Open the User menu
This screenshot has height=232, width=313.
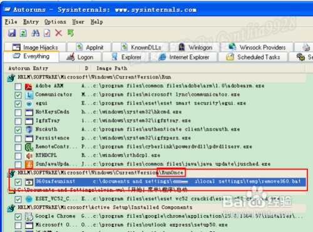pyautogui.click(x=78, y=22)
